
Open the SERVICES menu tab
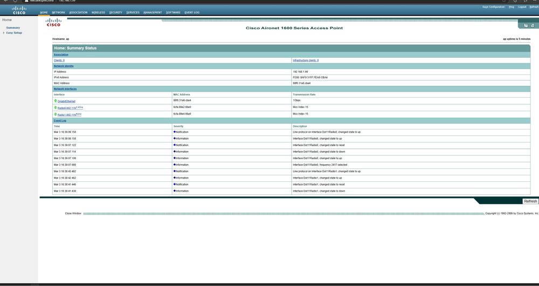[133, 12]
